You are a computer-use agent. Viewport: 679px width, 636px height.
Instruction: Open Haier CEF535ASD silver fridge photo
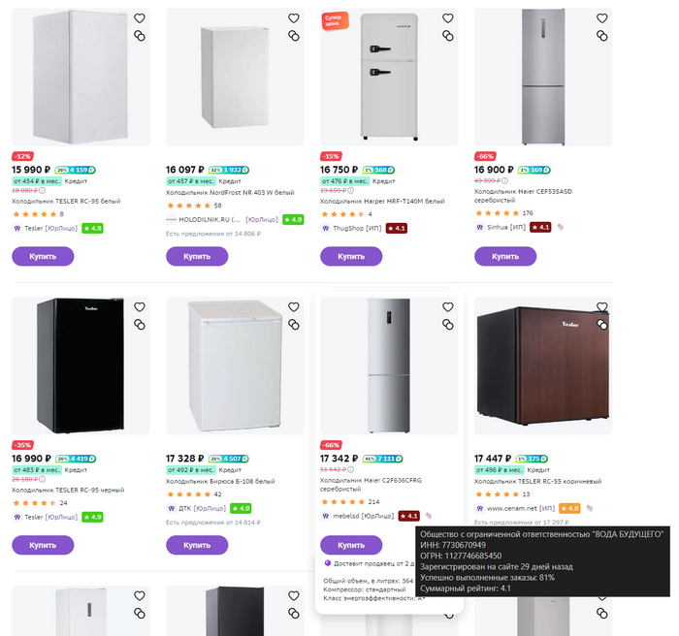click(550, 78)
